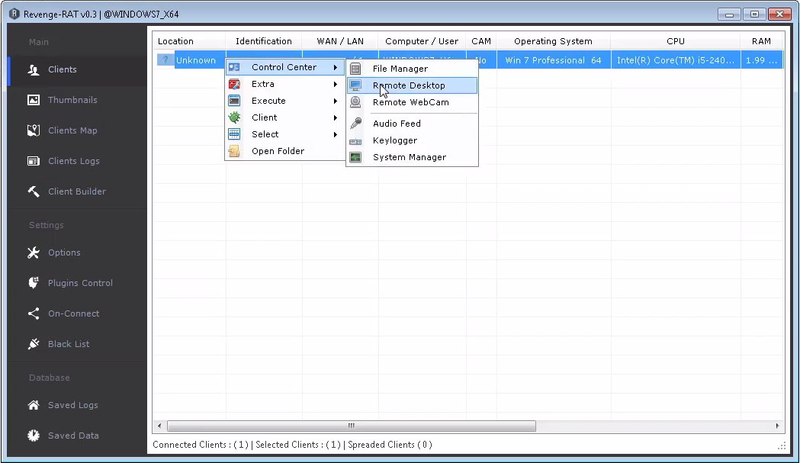This screenshot has height=463, width=800.
Task: Select the 'Unknown' location cell
Action: tap(196, 60)
